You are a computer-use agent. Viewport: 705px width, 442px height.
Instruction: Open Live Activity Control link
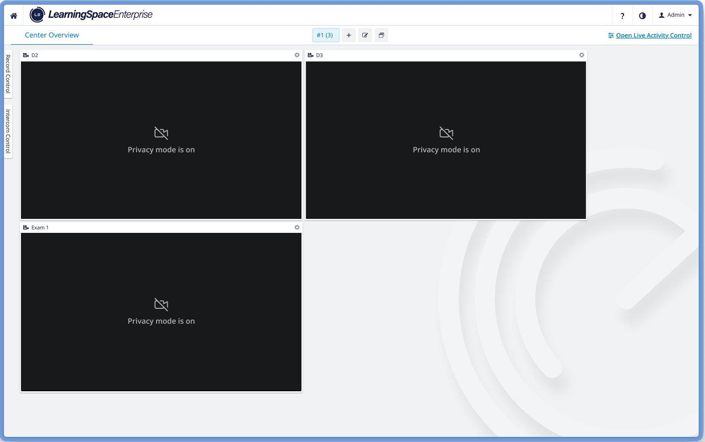650,35
